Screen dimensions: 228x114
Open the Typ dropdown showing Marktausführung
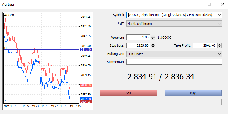pyautogui.click(x=219, y=24)
